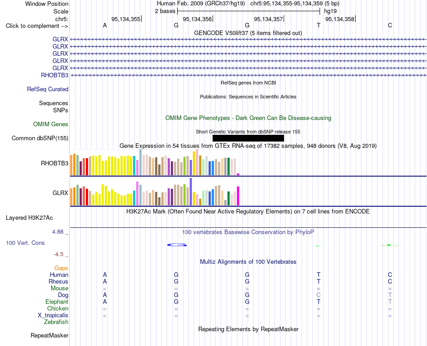Click the Sequences publications label
The image size is (427, 346).
click(53, 103)
